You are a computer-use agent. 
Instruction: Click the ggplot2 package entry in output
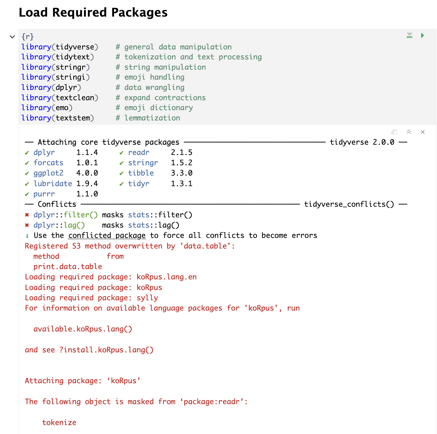click(x=48, y=173)
